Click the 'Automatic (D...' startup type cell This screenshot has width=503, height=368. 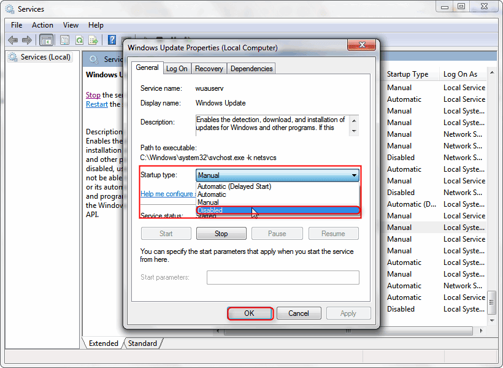pos(411,204)
